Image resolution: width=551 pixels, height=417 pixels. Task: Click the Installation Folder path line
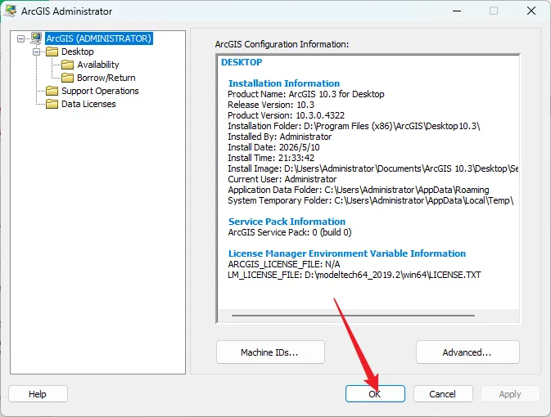click(354, 126)
